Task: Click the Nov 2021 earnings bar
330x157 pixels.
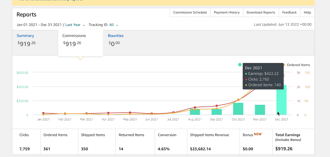Action: pos(260,110)
